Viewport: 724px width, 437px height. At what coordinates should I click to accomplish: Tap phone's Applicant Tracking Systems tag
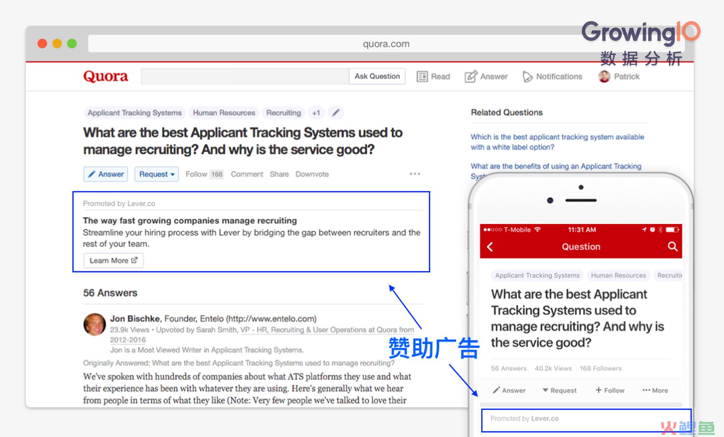[x=537, y=275]
